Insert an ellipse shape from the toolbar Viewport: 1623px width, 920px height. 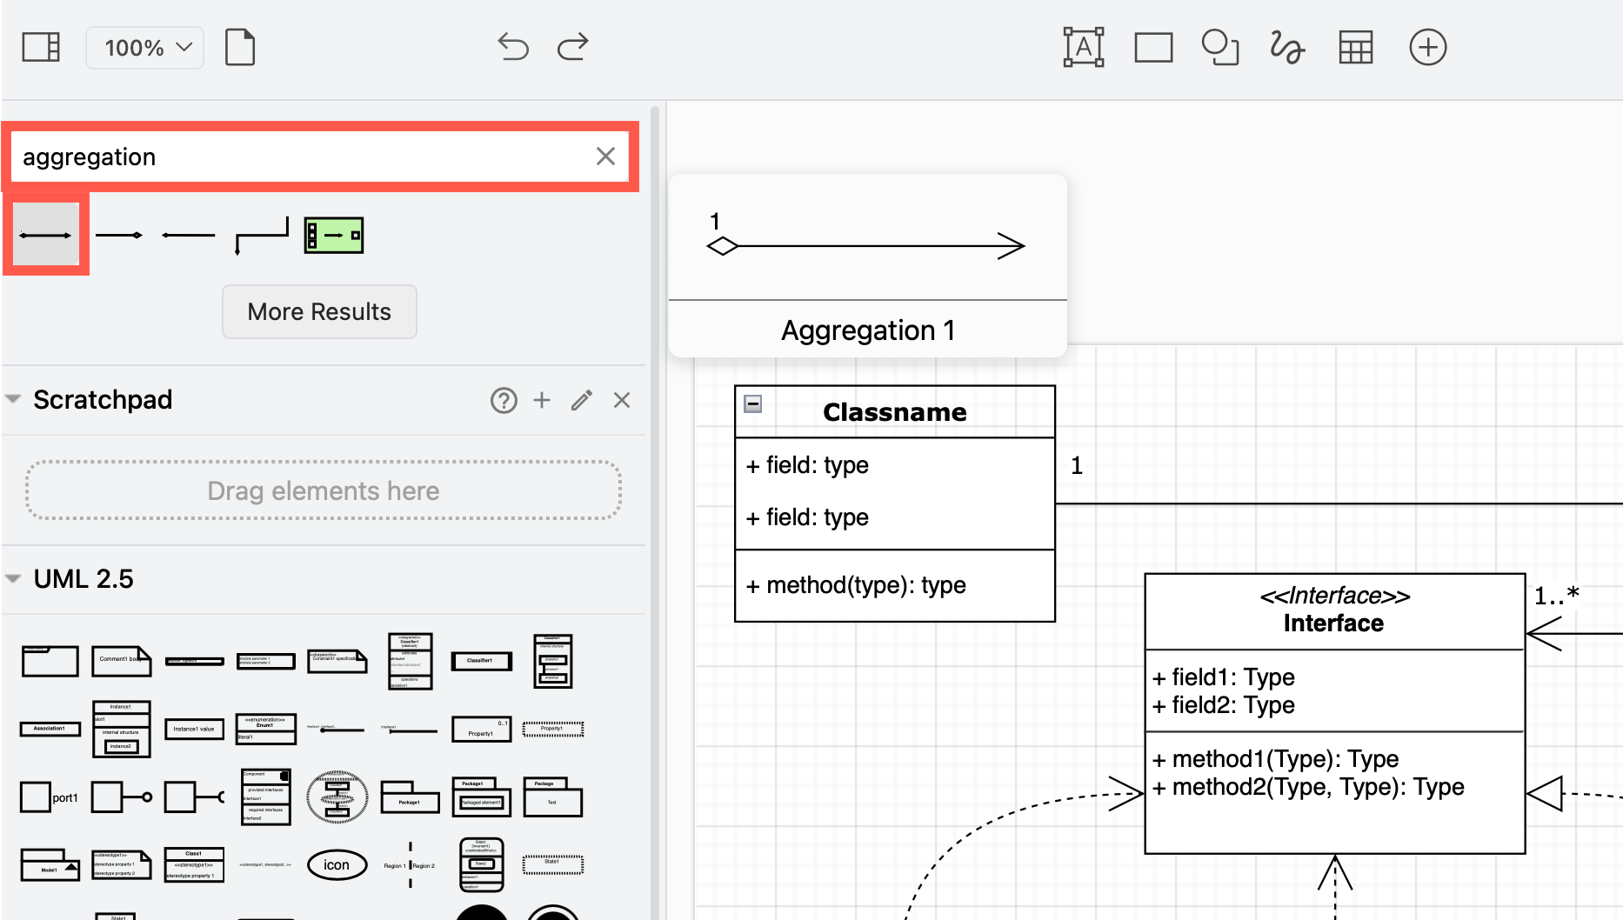point(1219,47)
